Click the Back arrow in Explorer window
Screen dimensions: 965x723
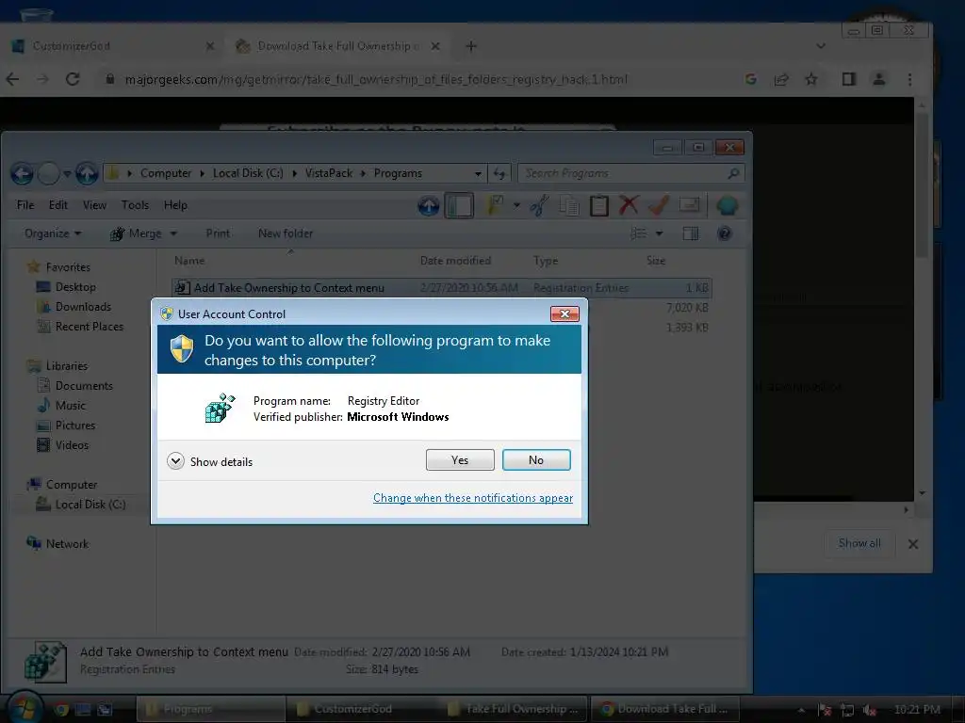23,174
